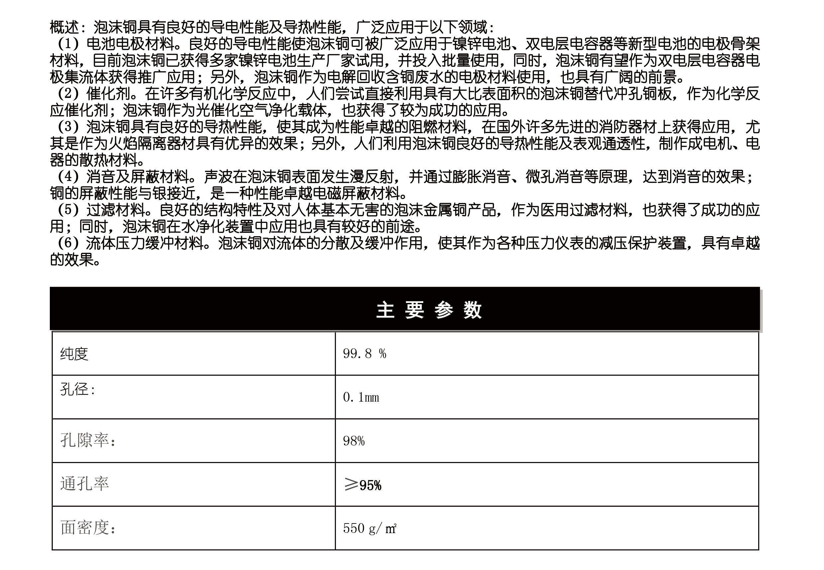Click the 概述 heading text
The width and height of the screenshot is (824, 570).
point(64,27)
